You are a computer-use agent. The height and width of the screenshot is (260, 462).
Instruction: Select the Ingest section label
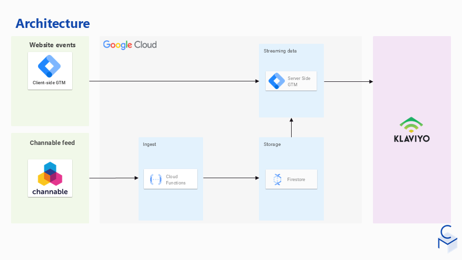150,144
